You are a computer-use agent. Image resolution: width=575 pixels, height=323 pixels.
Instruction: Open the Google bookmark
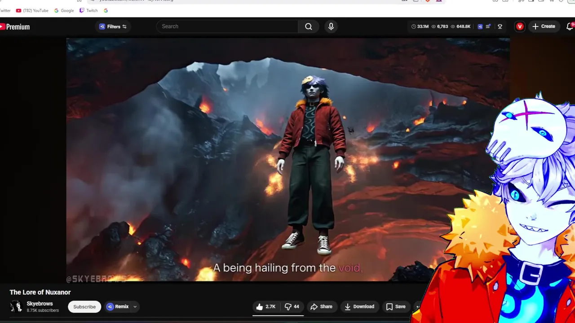point(64,10)
